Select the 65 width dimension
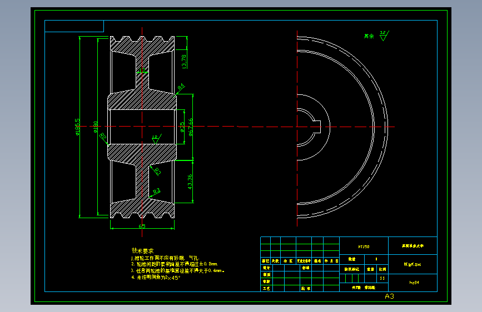The width and height of the screenshot is (482, 312). point(142,227)
